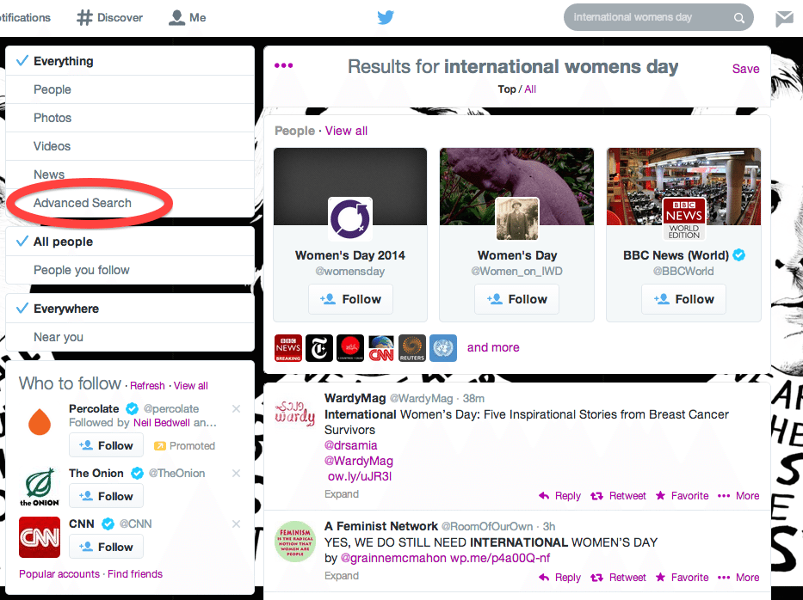Click the United Nations account icon
803x600 pixels.
[x=443, y=348]
